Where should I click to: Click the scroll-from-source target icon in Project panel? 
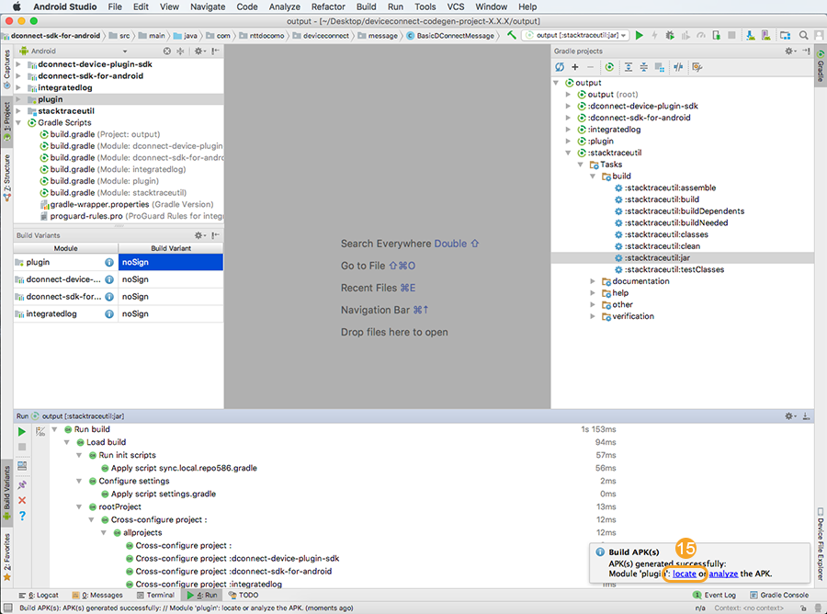(166, 51)
